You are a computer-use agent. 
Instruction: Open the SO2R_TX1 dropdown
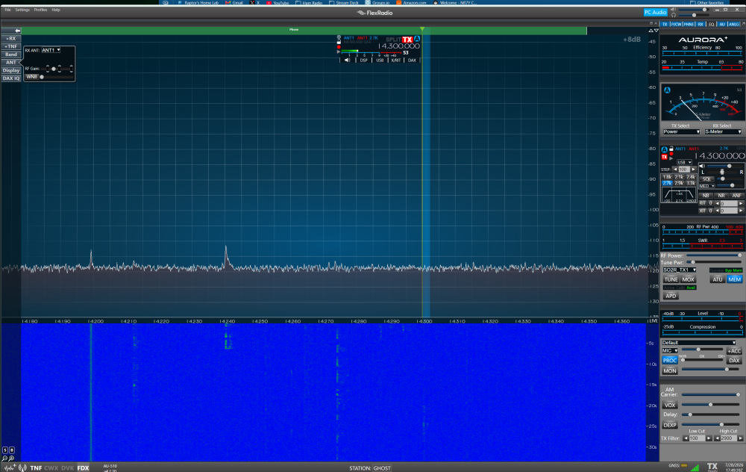point(680,270)
